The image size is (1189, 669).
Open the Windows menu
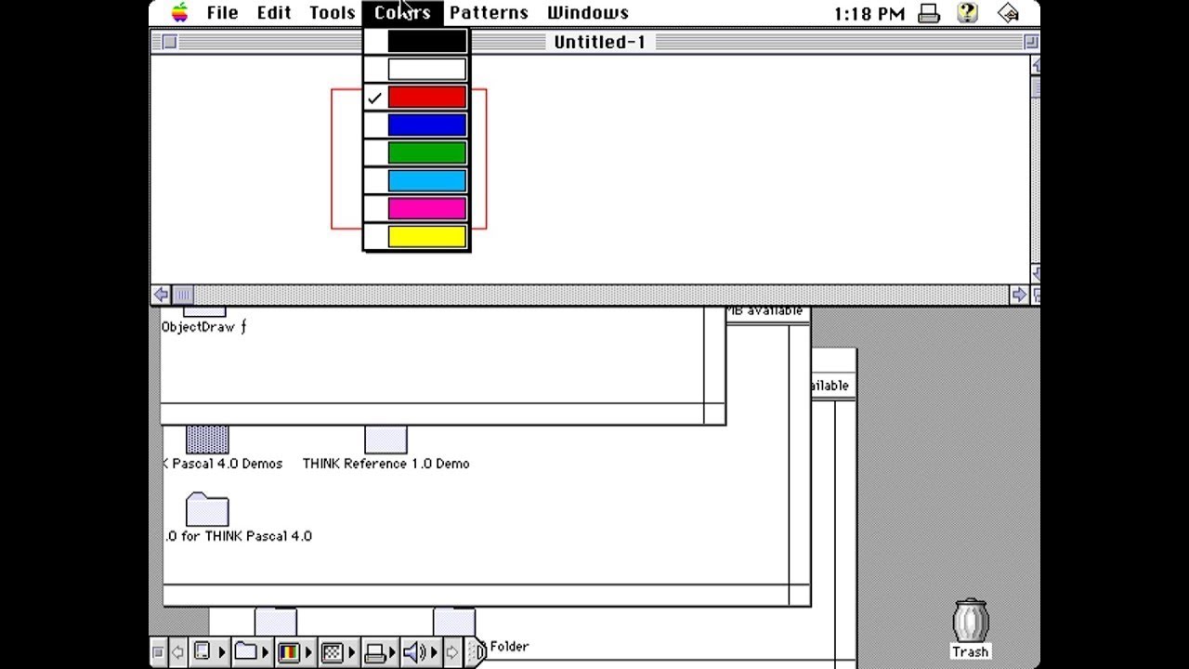[588, 13]
